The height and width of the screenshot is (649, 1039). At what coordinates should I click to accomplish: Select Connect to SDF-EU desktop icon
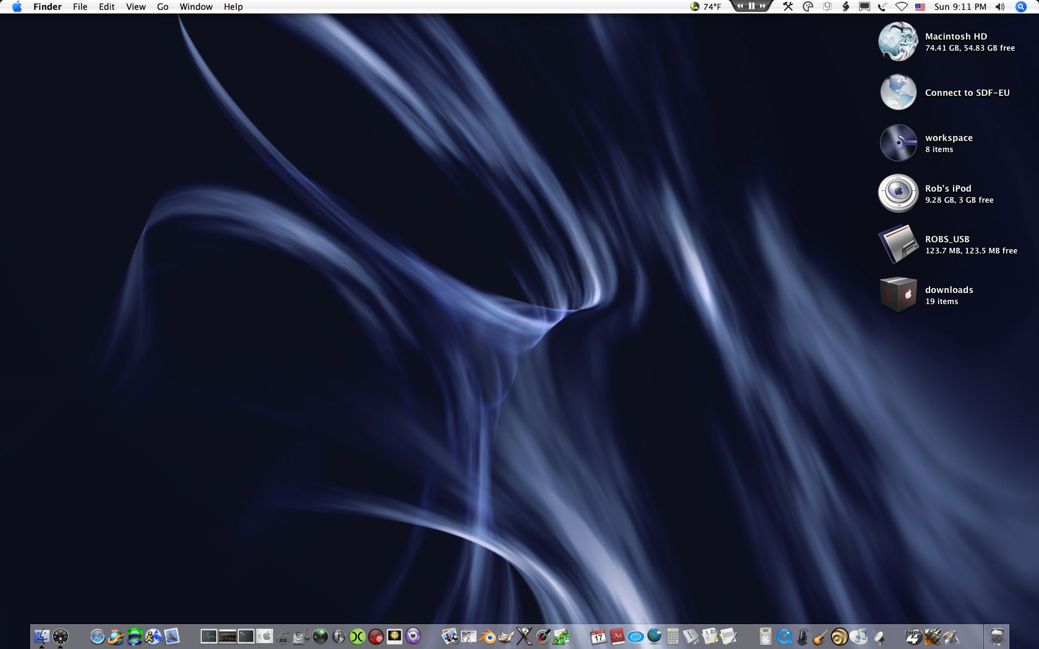coord(898,92)
